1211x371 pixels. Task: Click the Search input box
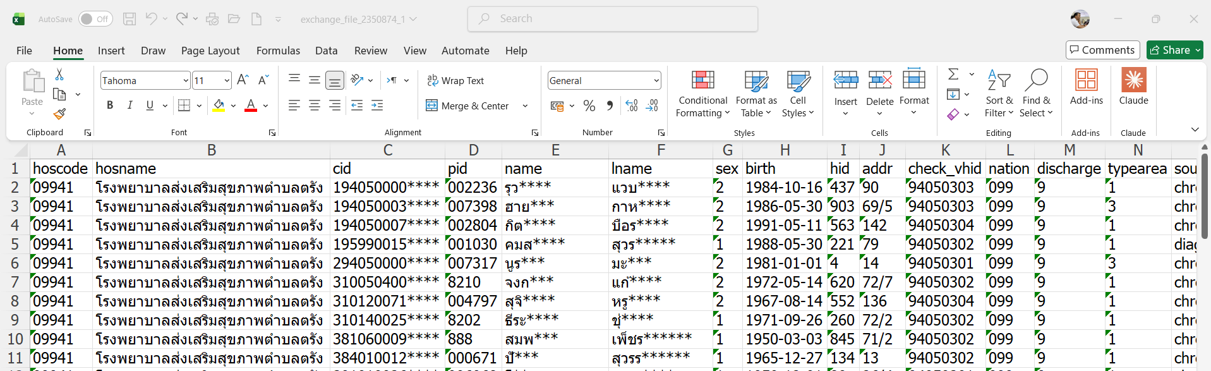613,19
